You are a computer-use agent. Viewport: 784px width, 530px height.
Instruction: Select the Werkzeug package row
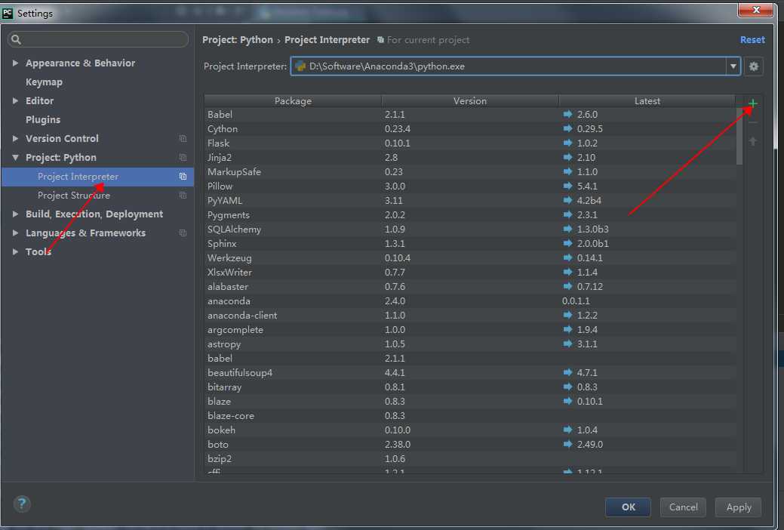[470, 257]
